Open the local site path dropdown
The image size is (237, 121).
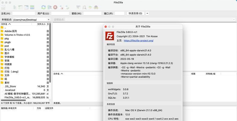coord(49,20)
